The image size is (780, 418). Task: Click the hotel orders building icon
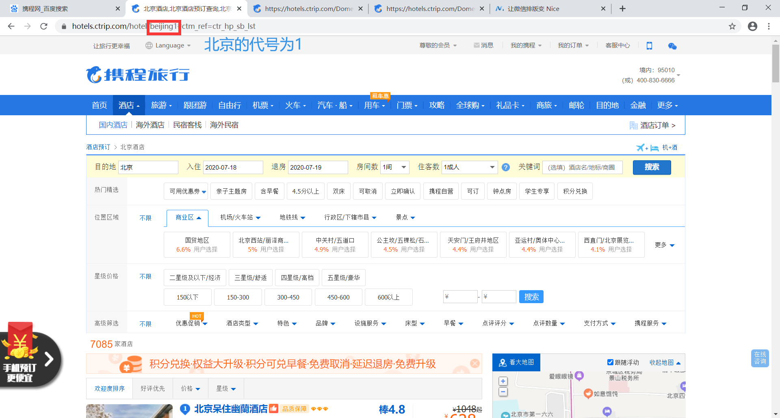[x=633, y=125]
